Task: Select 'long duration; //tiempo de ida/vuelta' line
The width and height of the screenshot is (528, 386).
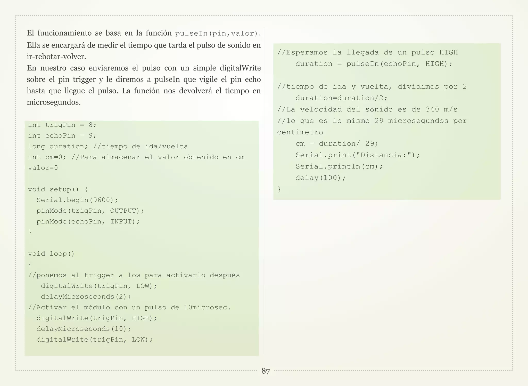Action: (x=108, y=147)
